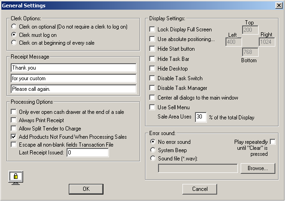The image size is (285, 201).
Task: Enable Play repeatedly until Clear is pressed
Action: pyautogui.click(x=273, y=142)
